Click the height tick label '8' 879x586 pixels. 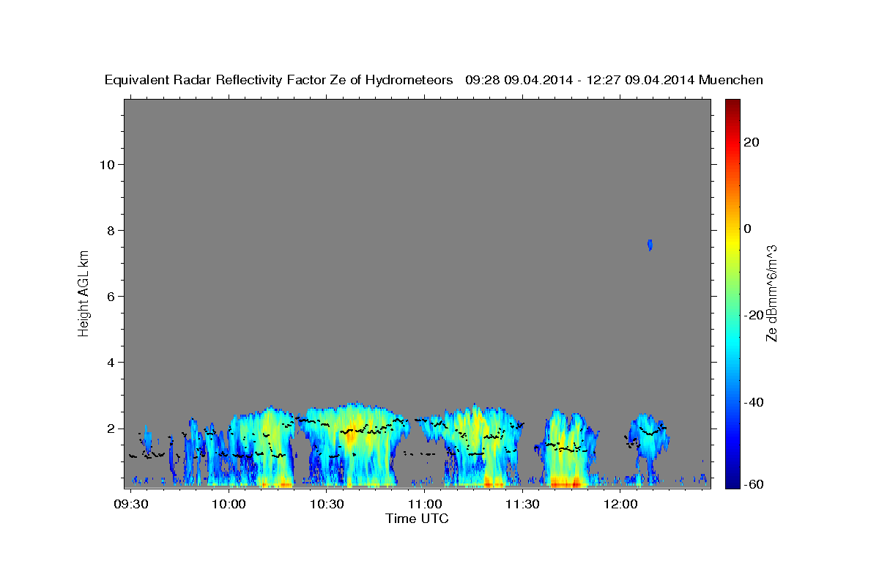pos(111,230)
